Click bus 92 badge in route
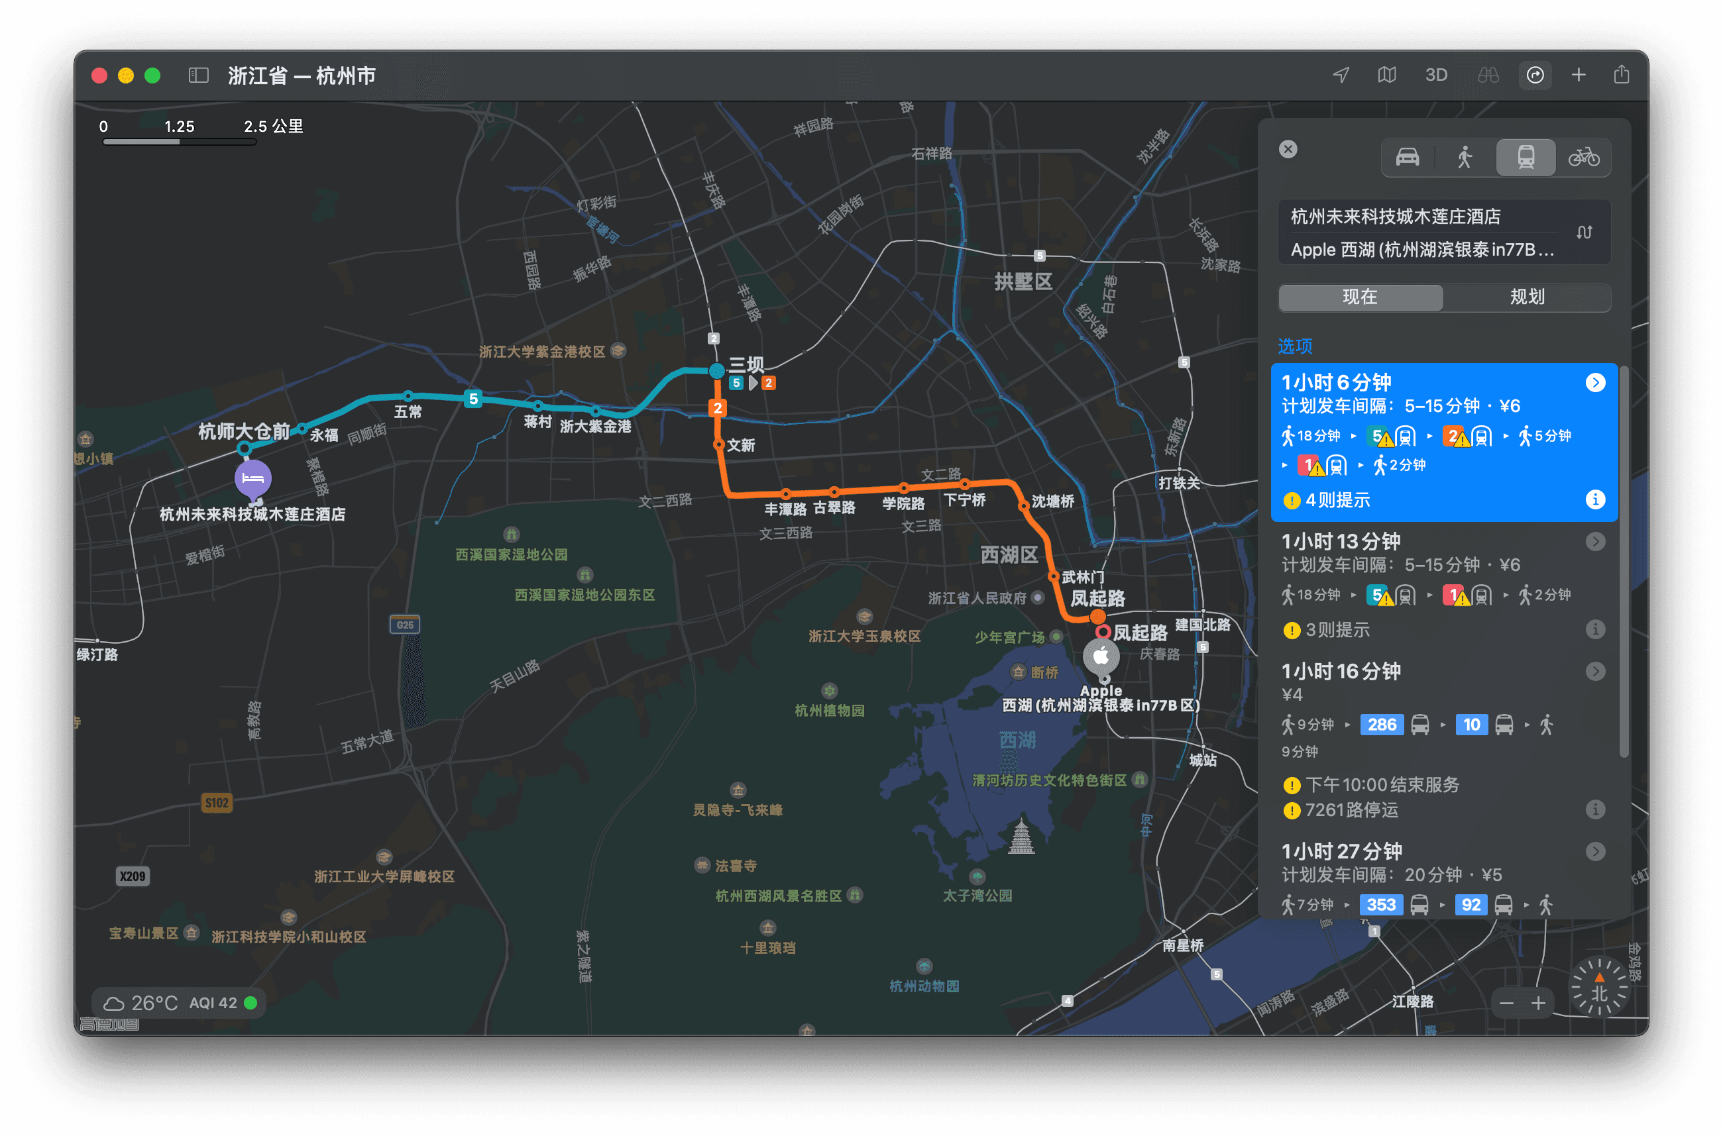This screenshot has width=1723, height=1134. click(1471, 905)
